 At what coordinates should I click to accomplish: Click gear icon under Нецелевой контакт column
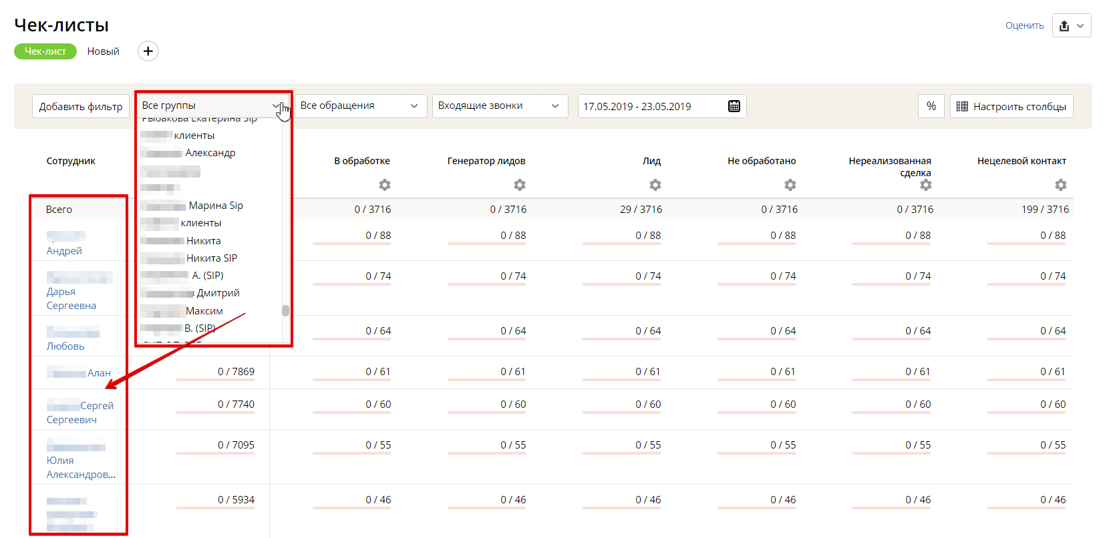pos(1060,185)
